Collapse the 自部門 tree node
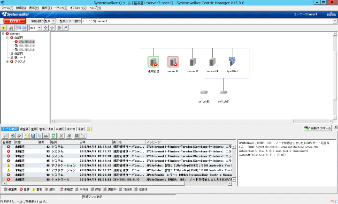The height and width of the screenshot is (204, 338). (8, 38)
